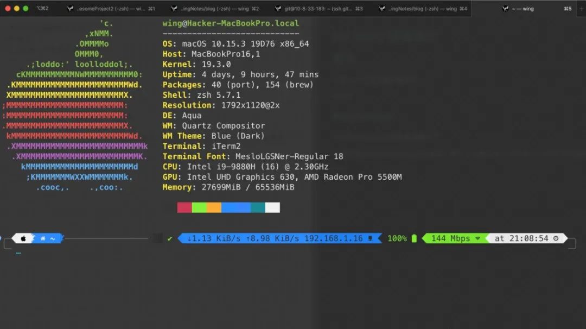The image size is (586, 329).
Task: Click the IP address 192.168.1.16
Action: click(333, 238)
